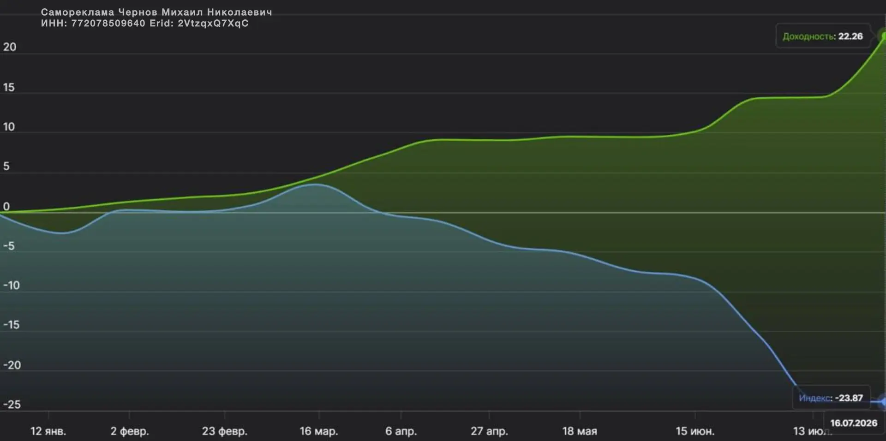
Task: Click the 16 мар. axis date
Action: [x=319, y=431]
